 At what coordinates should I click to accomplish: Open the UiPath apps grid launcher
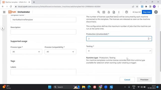(4, 12)
